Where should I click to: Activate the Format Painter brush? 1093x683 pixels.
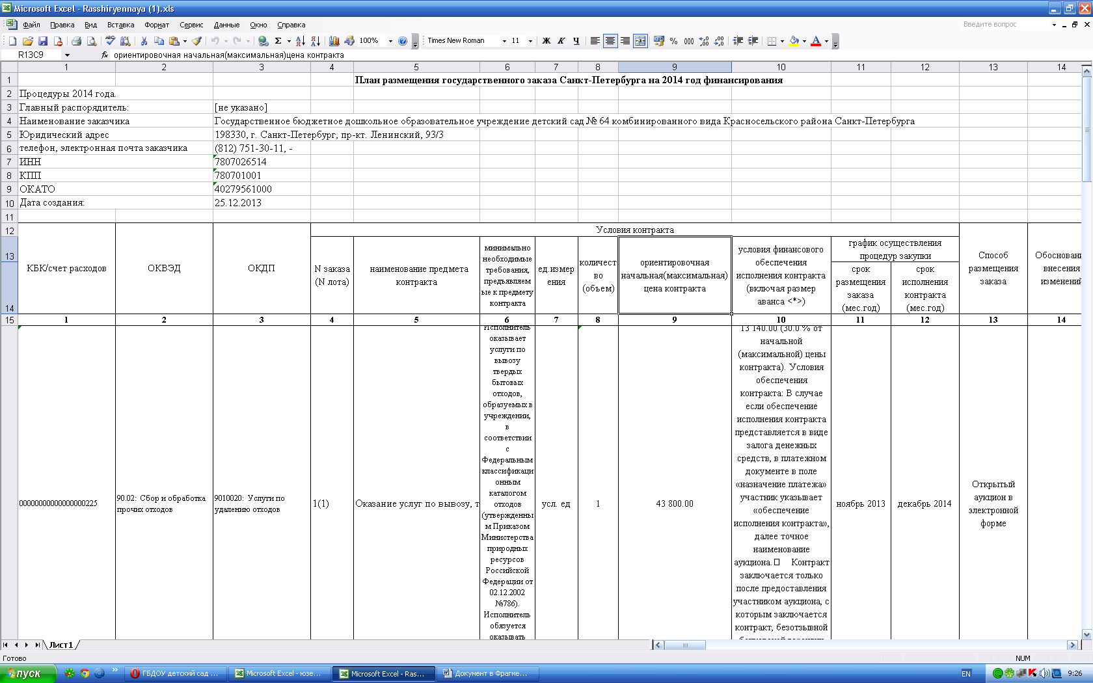(196, 41)
